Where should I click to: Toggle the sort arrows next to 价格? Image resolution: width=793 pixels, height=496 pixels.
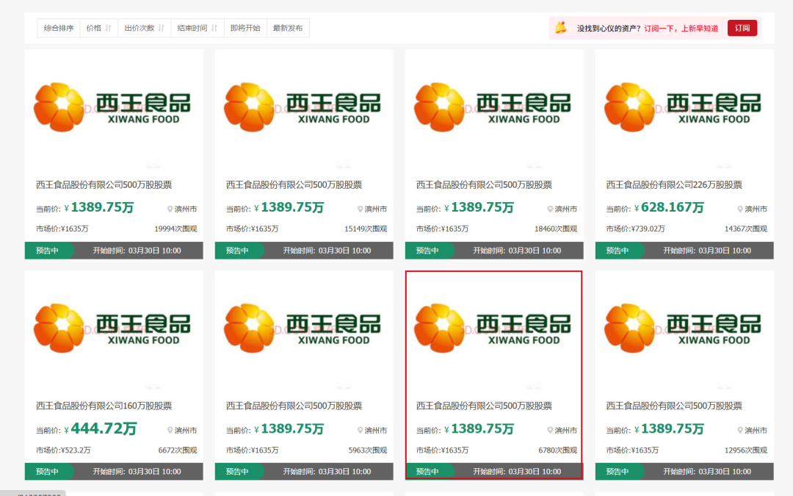coord(107,27)
